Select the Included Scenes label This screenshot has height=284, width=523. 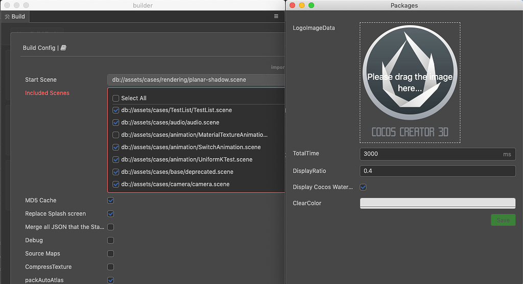(47, 93)
